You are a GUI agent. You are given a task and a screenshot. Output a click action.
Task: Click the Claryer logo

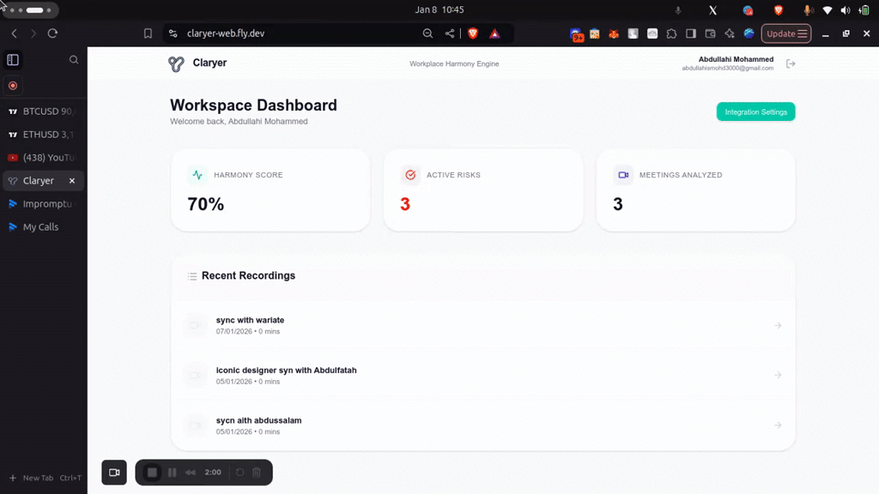coord(176,63)
